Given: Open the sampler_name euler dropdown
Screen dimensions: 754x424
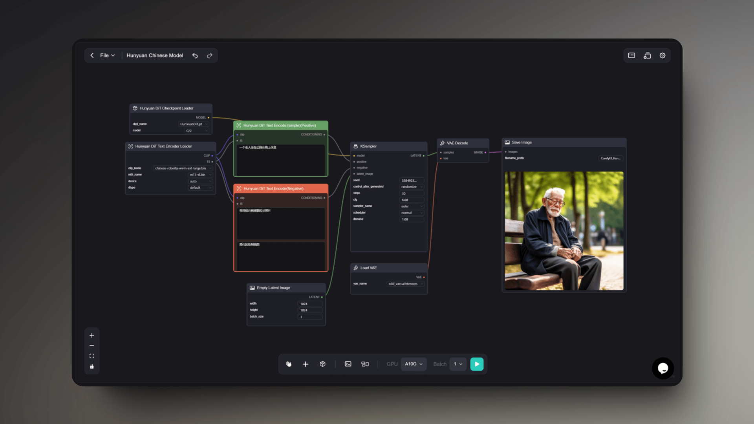Looking at the screenshot, I should [x=412, y=207].
